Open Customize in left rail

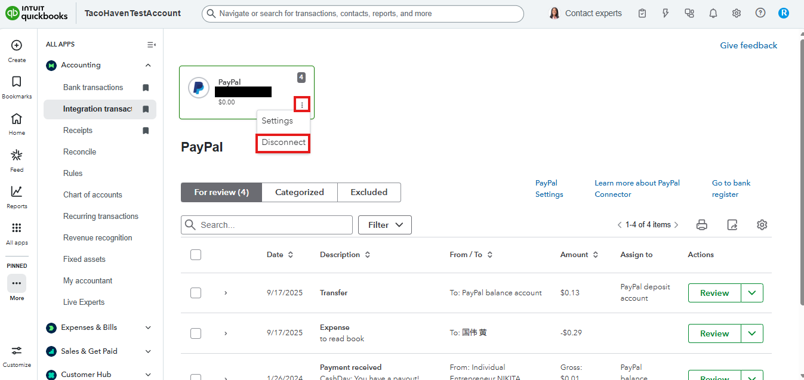[17, 351]
